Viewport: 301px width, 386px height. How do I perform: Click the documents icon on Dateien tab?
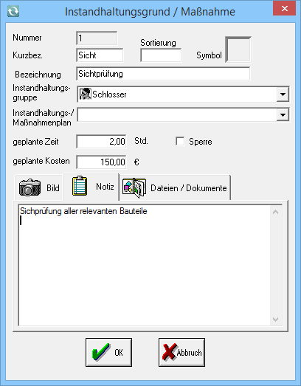tap(134, 187)
